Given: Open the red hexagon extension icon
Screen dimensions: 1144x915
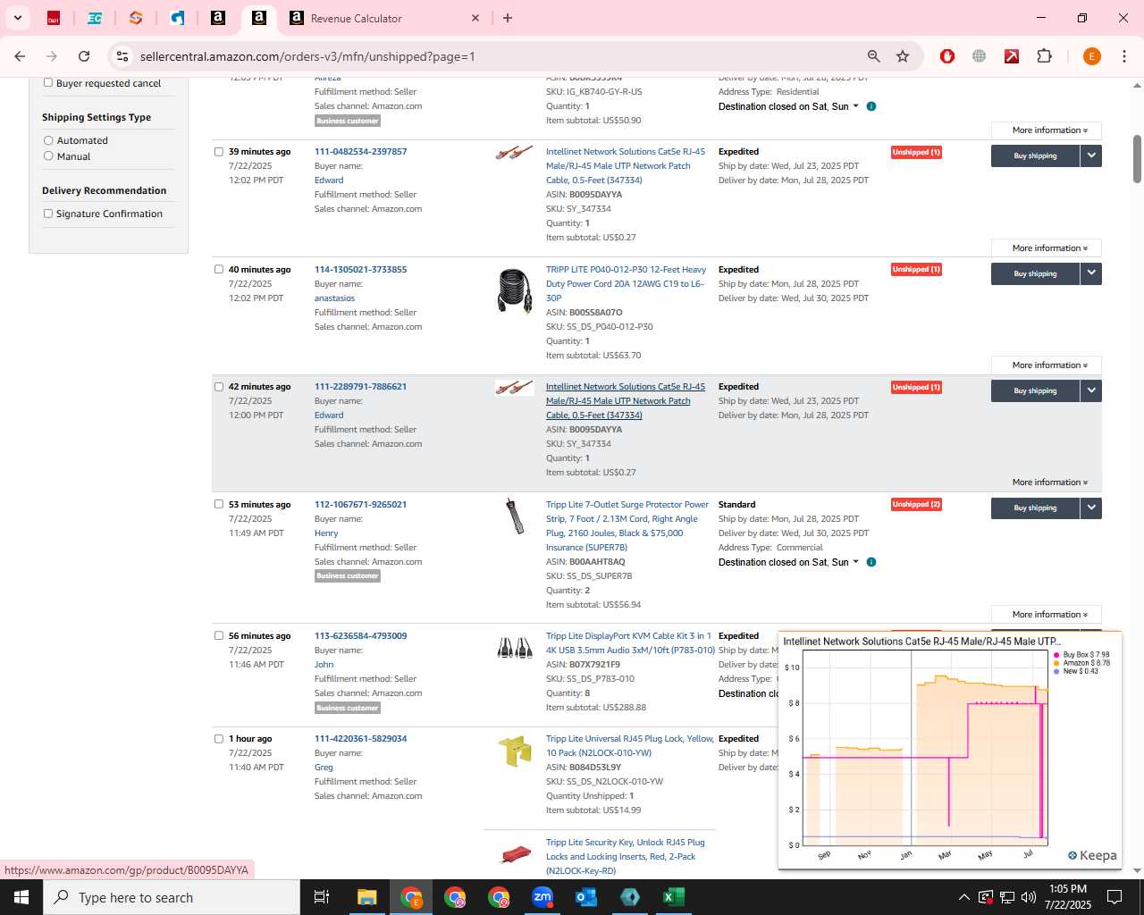Looking at the screenshot, I should pyautogui.click(x=947, y=56).
